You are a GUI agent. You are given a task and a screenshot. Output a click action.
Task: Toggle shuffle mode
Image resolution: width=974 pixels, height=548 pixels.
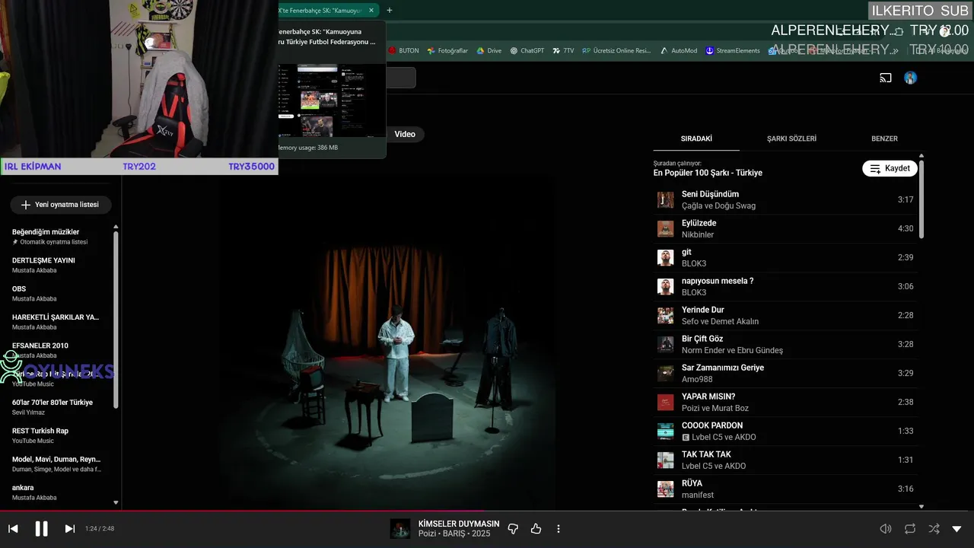pos(934,528)
